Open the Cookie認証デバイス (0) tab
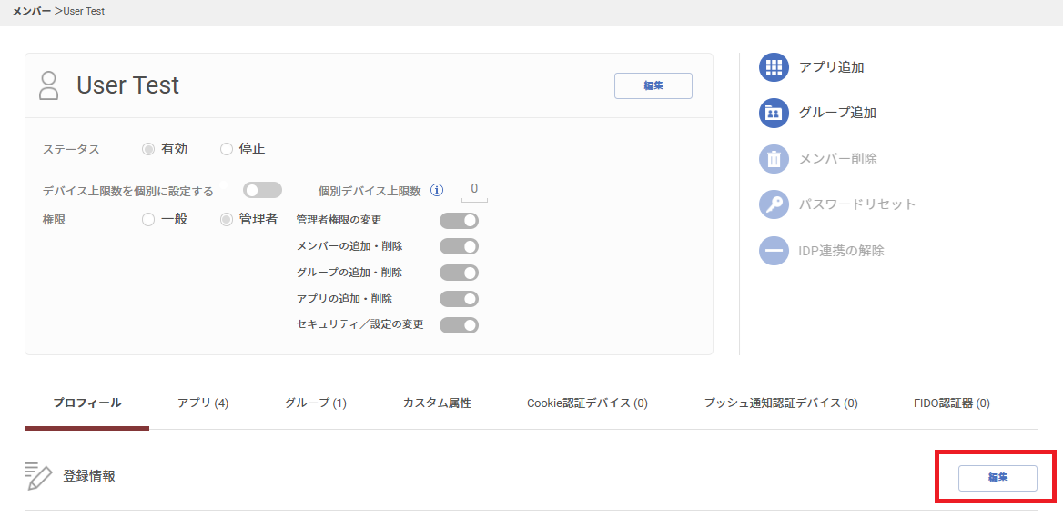 [587, 403]
